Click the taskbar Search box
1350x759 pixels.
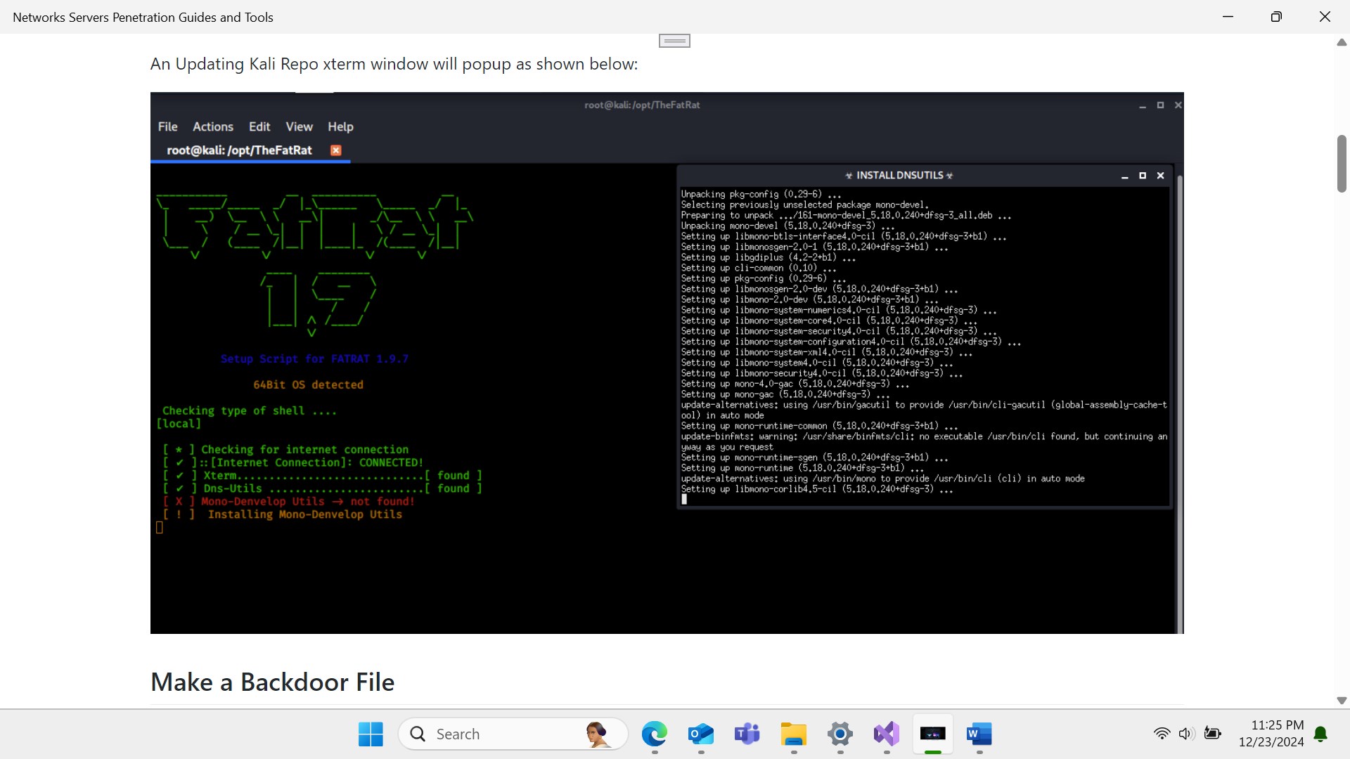513,734
